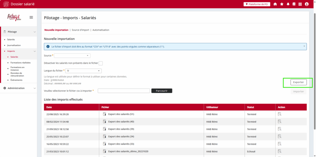Open the user account profile icon
This screenshot has height=157, width=316.
(x=306, y=4)
